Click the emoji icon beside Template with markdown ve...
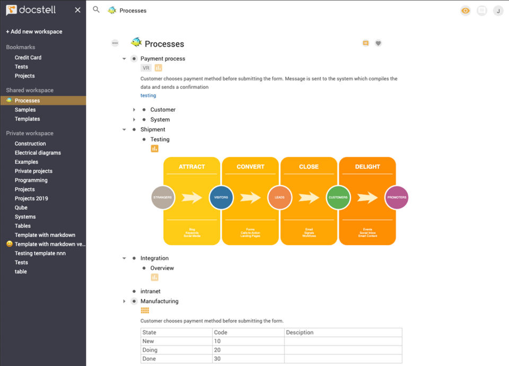The image size is (509, 366). coord(10,244)
